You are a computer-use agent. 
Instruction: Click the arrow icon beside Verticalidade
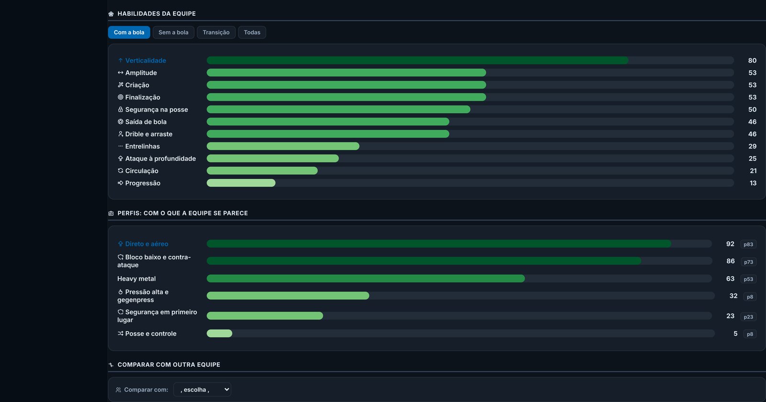click(120, 61)
